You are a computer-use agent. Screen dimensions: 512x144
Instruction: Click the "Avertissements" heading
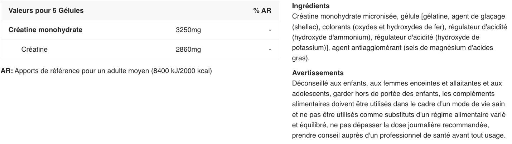pos(318,73)
